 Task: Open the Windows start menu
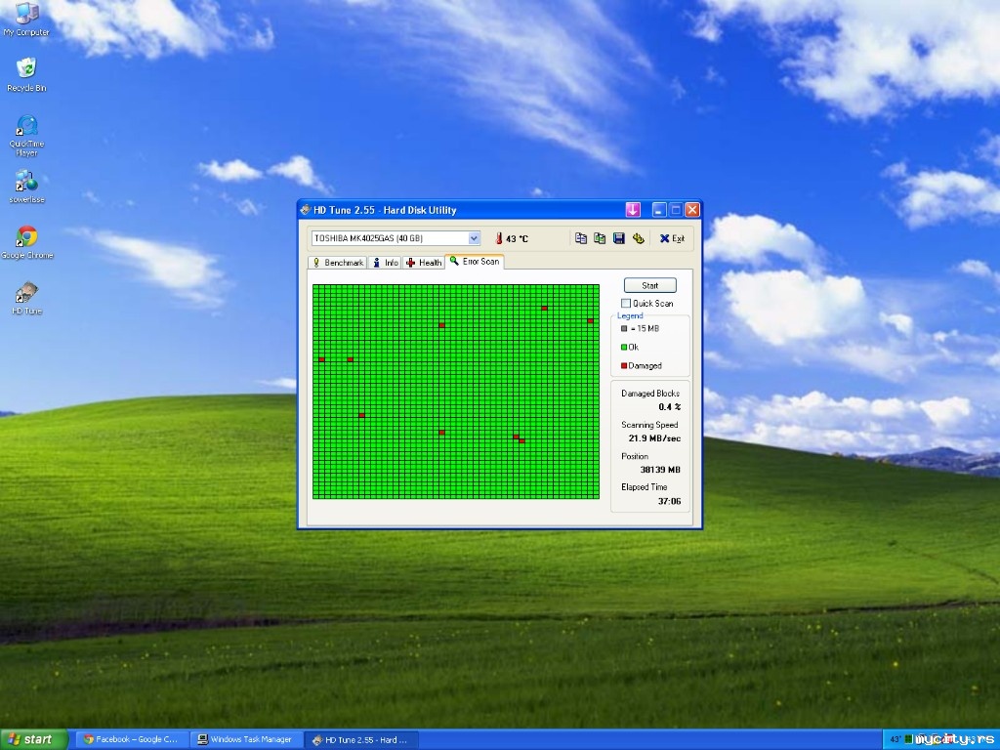(x=34, y=739)
